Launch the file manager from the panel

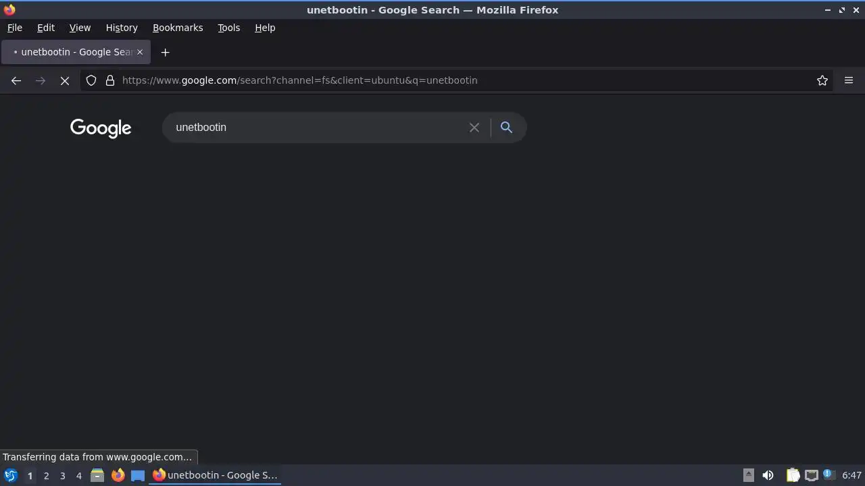click(97, 475)
